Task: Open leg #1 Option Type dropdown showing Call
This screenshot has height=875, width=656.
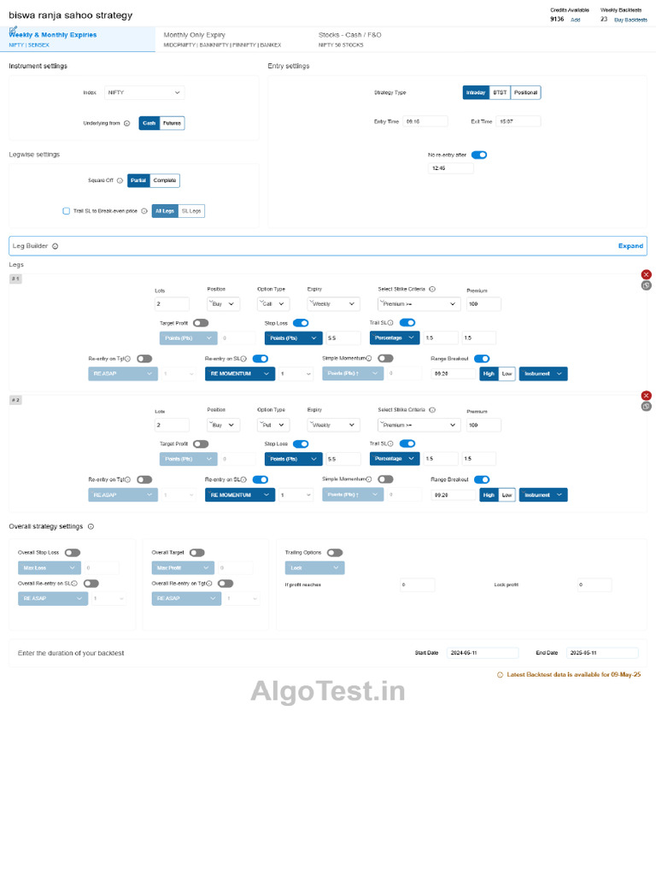Action: coord(273,303)
